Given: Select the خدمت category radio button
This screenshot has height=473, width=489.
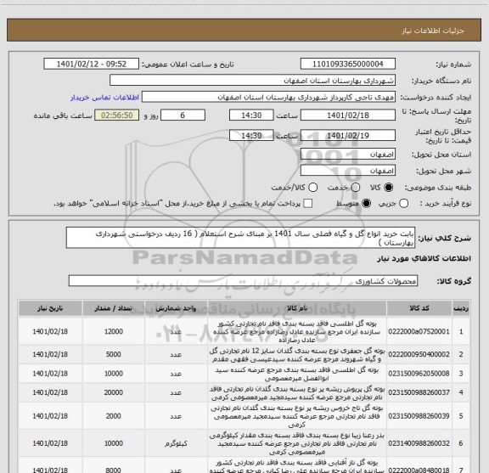Looking at the screenshot, I should click(356, 188).
